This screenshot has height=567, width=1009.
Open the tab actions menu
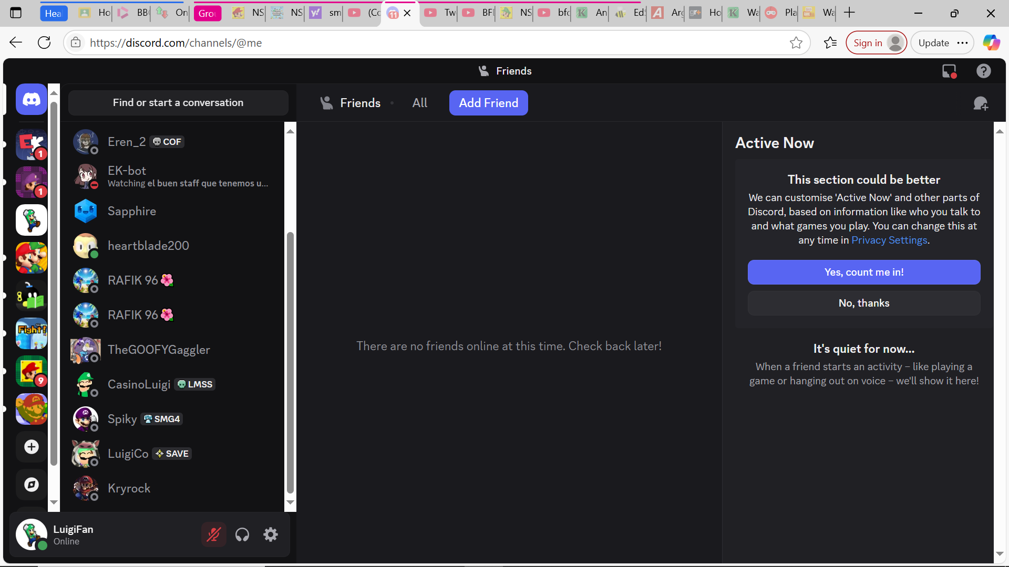coord(16,13)
